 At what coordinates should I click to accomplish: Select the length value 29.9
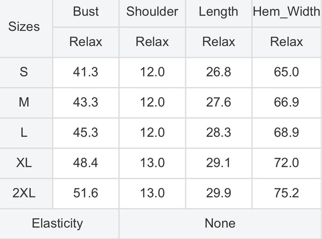click(218, 193)
